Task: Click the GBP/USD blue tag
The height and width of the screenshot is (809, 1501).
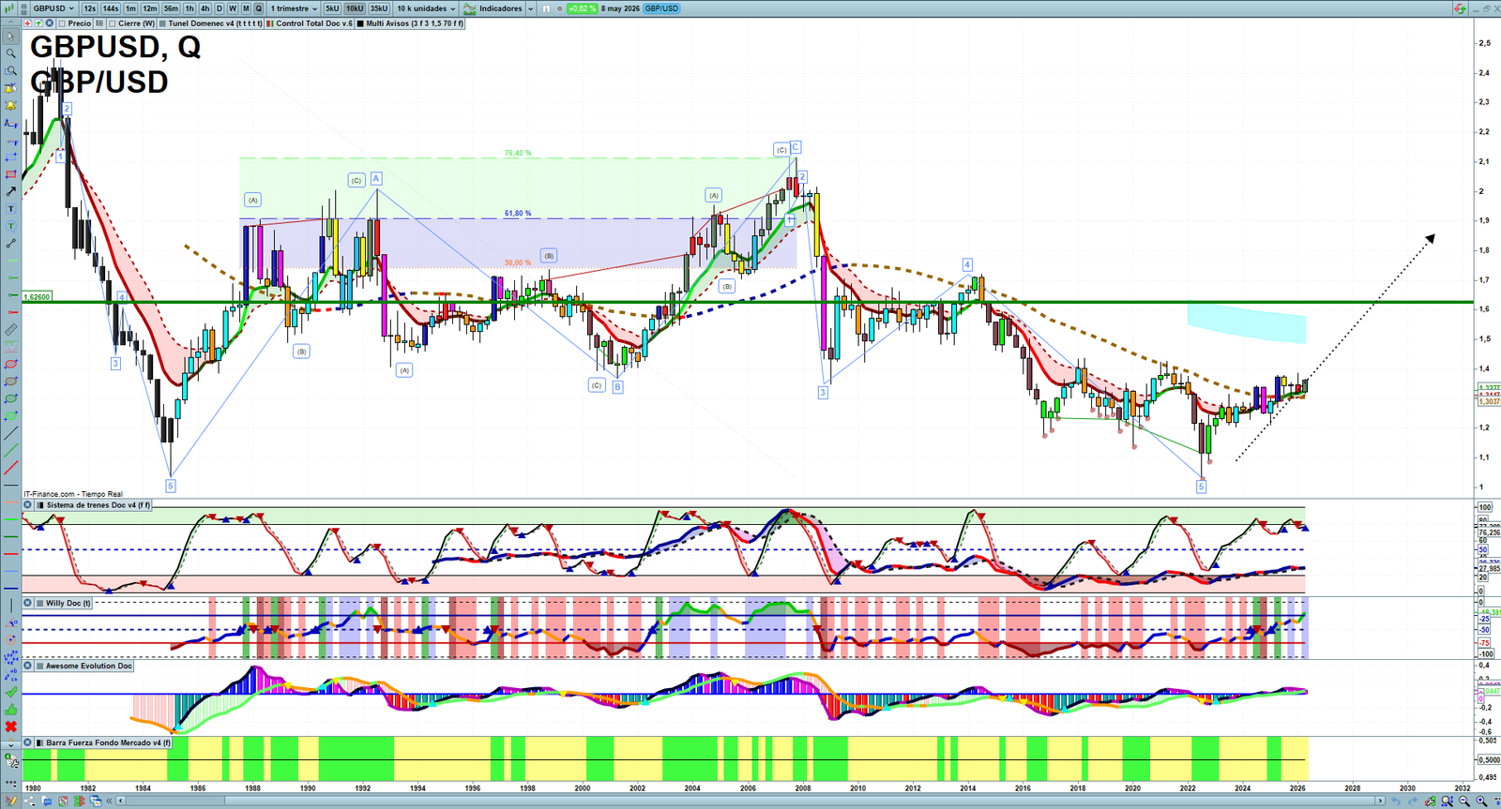Action: 661,8
